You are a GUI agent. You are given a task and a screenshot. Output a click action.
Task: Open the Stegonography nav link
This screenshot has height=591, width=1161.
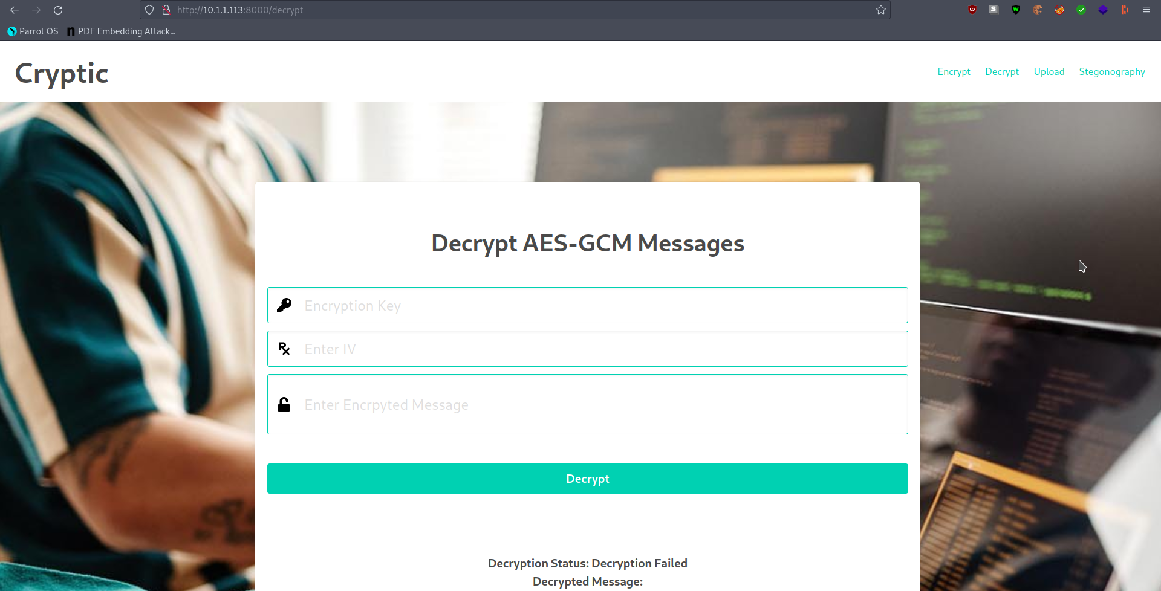(x=1112, y=71)
